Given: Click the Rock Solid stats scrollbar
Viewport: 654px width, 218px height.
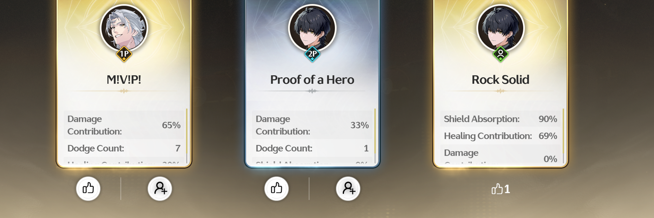Looking at the screenshot, I should pyautogui.click(x=563, y=136).
